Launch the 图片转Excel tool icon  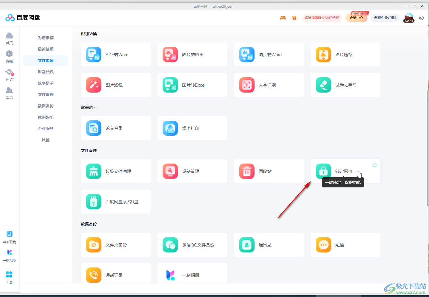[170, 85]
